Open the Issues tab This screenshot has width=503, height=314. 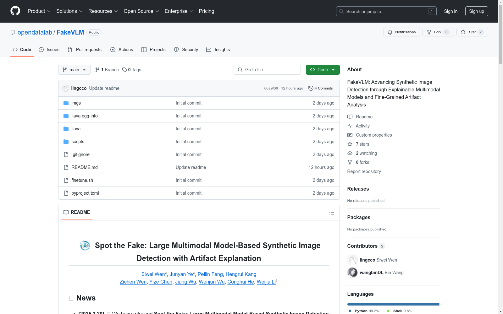pos(49,50)
